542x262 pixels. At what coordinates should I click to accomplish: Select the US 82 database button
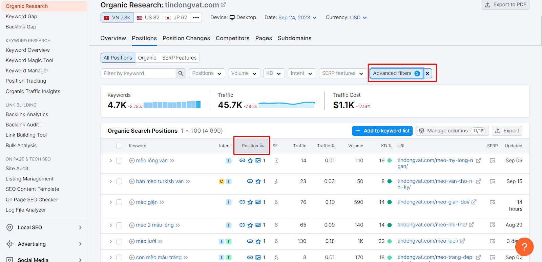pyautogui.click(x=148, y=18)
